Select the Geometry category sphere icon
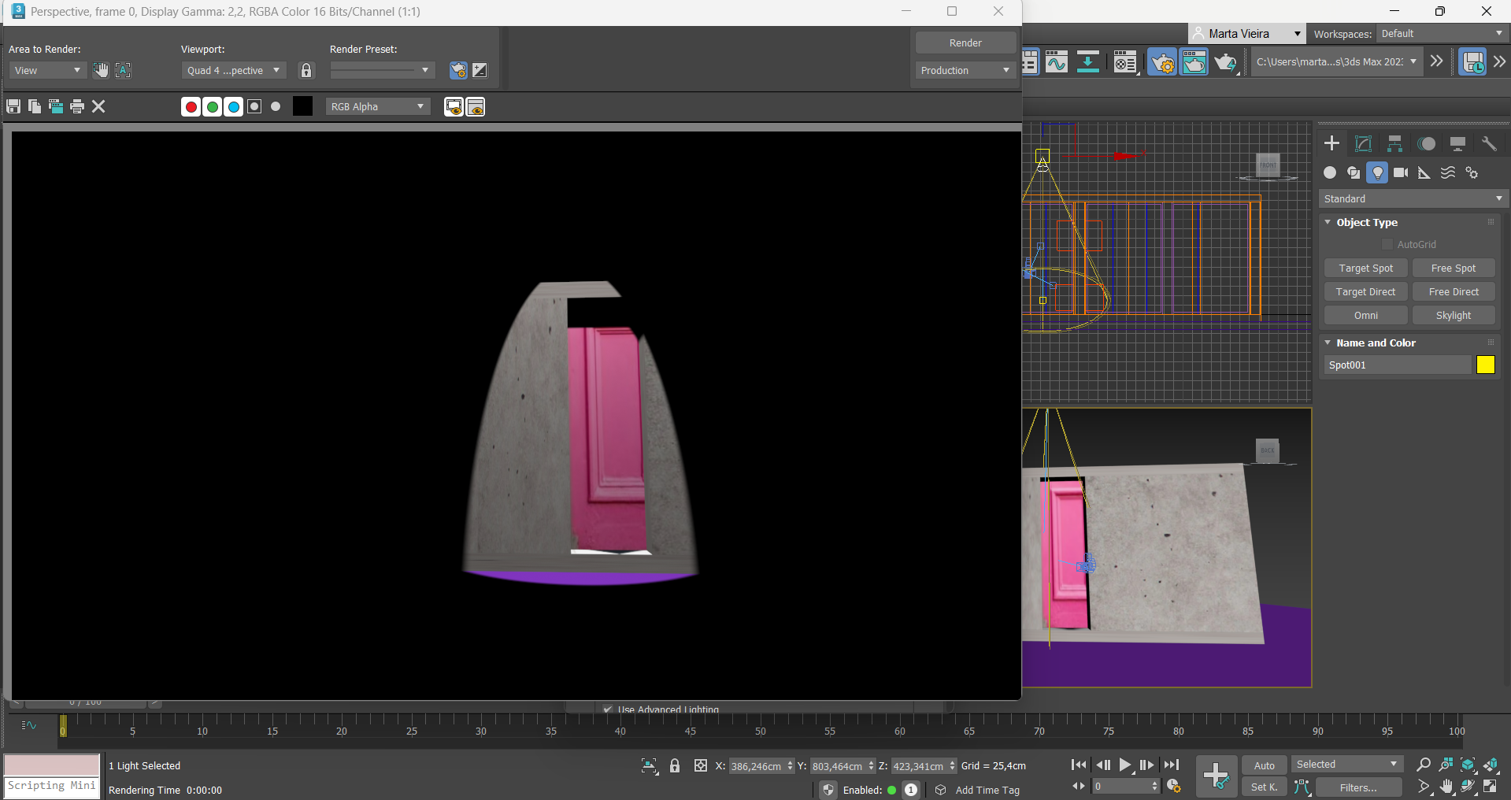 tap(1330, 172)
